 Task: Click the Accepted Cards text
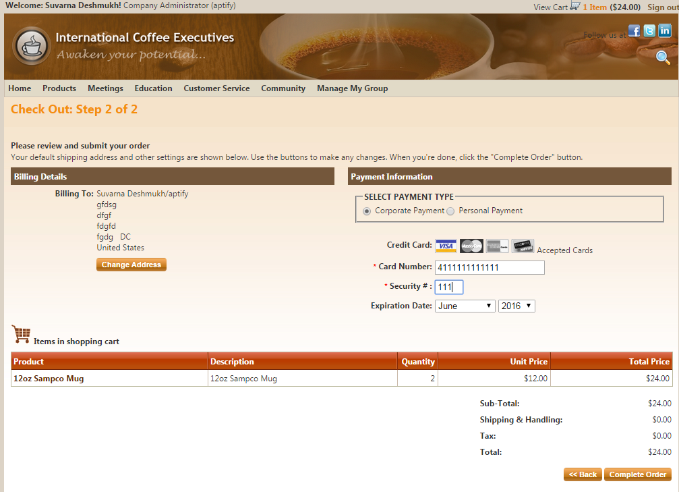(x=564, y=250)
